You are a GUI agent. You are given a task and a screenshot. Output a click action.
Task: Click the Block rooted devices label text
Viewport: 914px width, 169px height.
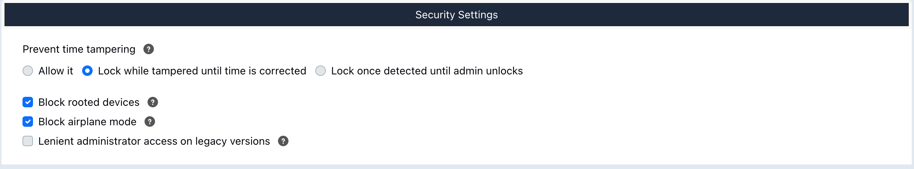tap(89, 102)
